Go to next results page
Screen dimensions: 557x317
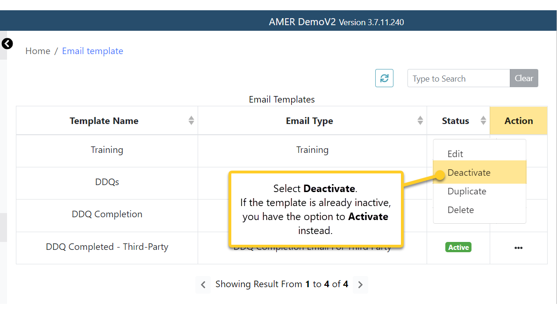click(360, 284)
